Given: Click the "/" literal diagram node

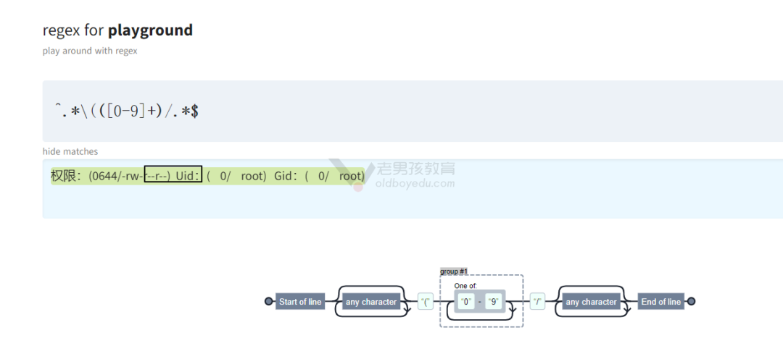Looking at the screenshot, I should point(537,302).
